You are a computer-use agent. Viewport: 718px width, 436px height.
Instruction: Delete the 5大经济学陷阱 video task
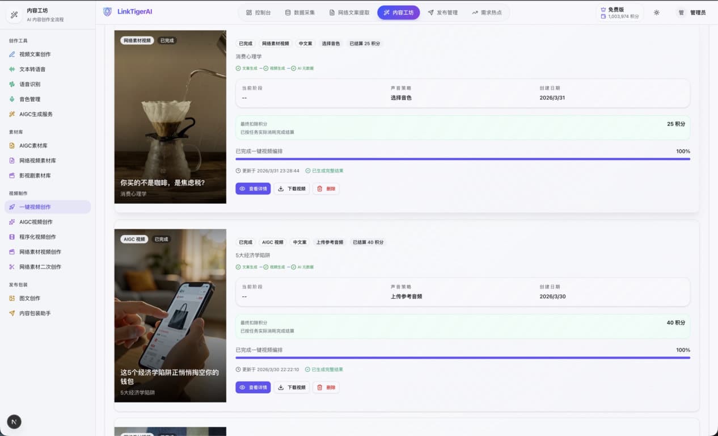tap(326, 388)
